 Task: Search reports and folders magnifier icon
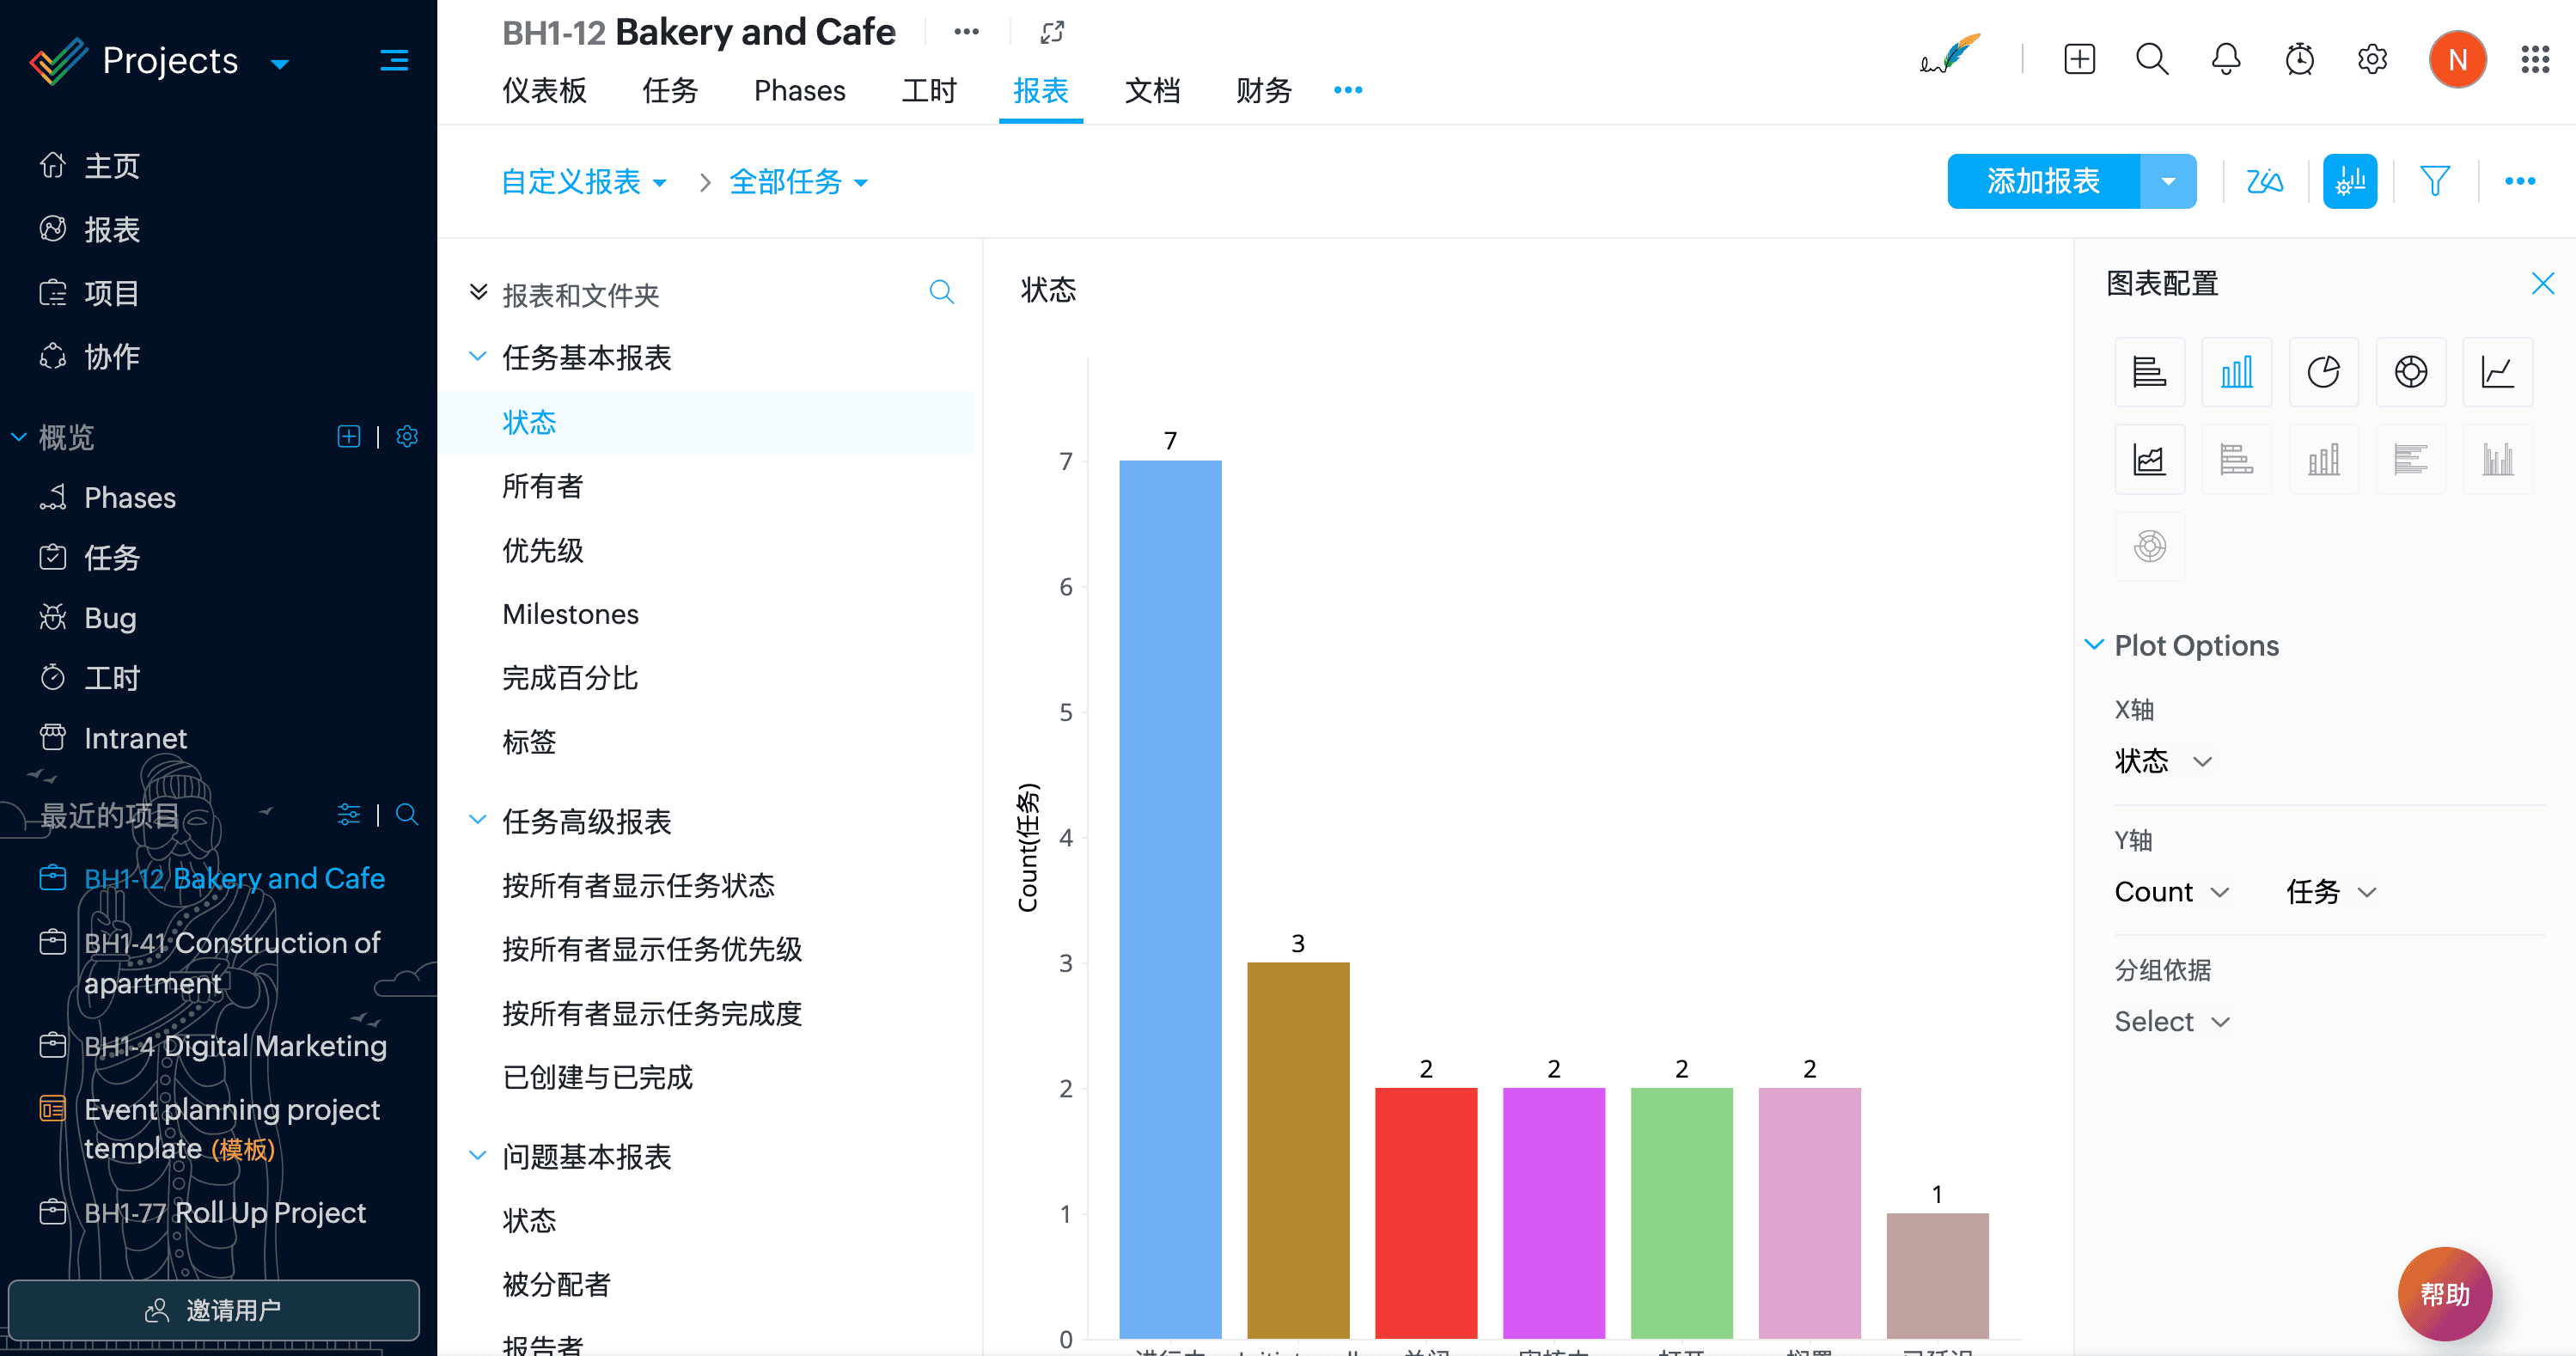click(941, 292)
